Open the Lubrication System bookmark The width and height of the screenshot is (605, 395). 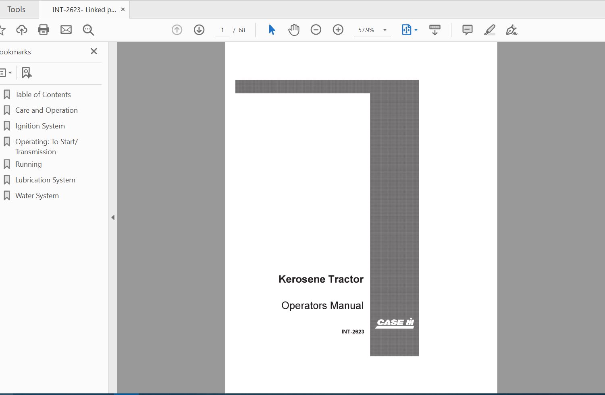pyautogui.click(x=45, y=180)
